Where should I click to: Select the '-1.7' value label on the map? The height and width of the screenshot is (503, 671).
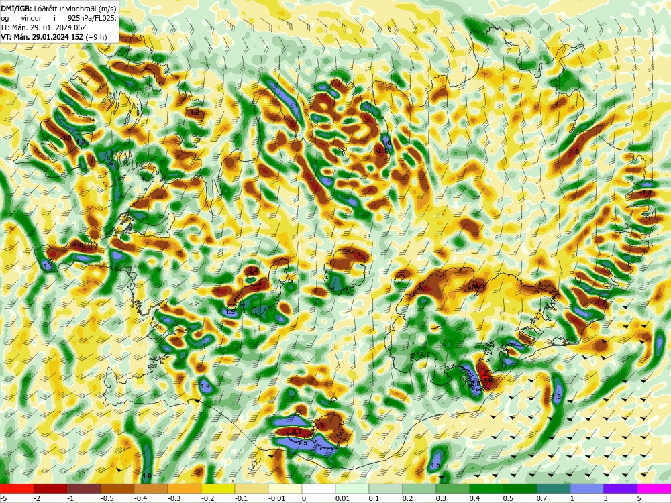coord(601,303)
